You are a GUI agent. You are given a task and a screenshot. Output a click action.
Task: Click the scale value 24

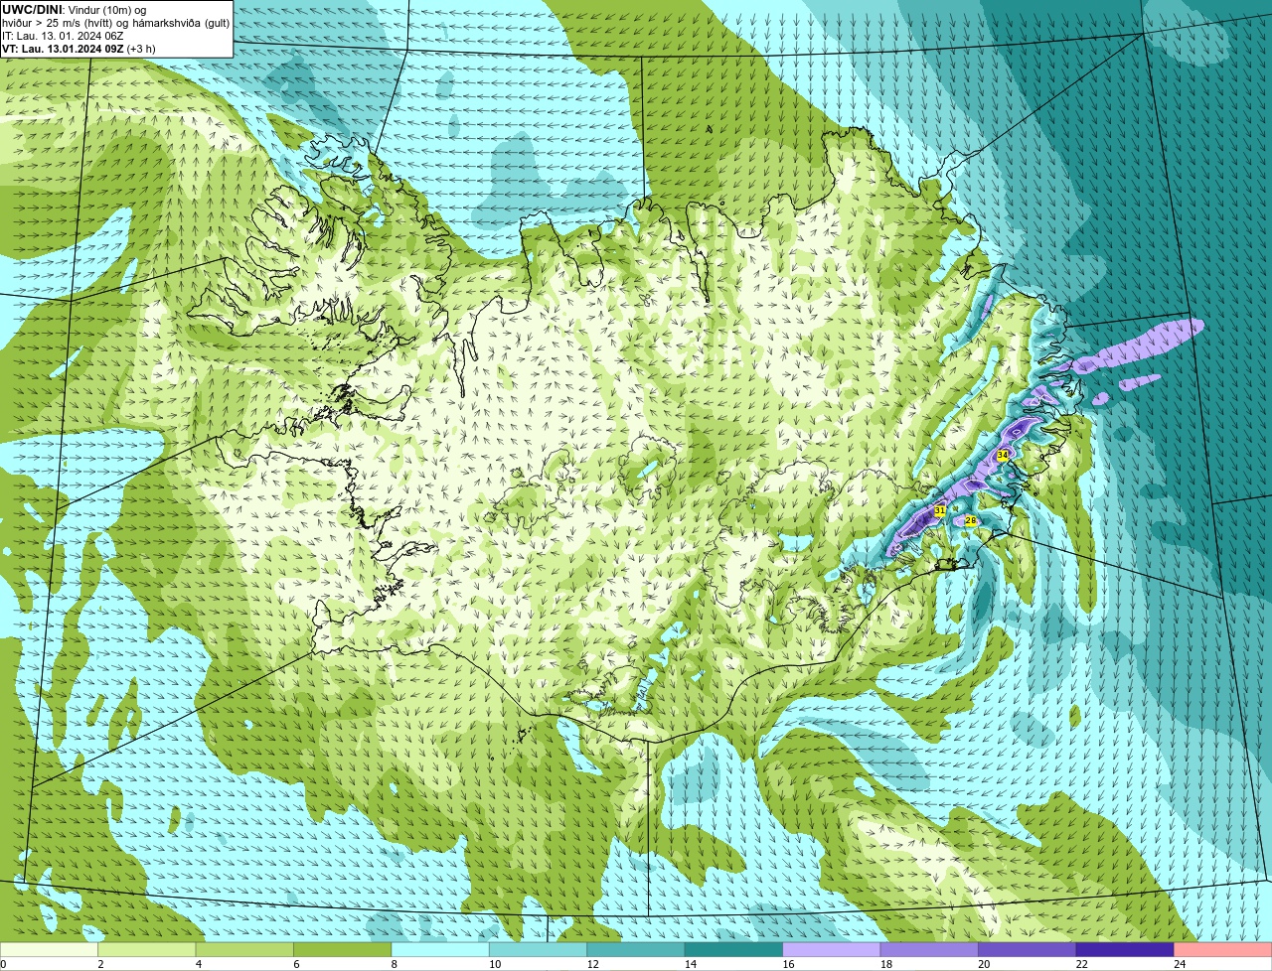tap(1180, 964)
